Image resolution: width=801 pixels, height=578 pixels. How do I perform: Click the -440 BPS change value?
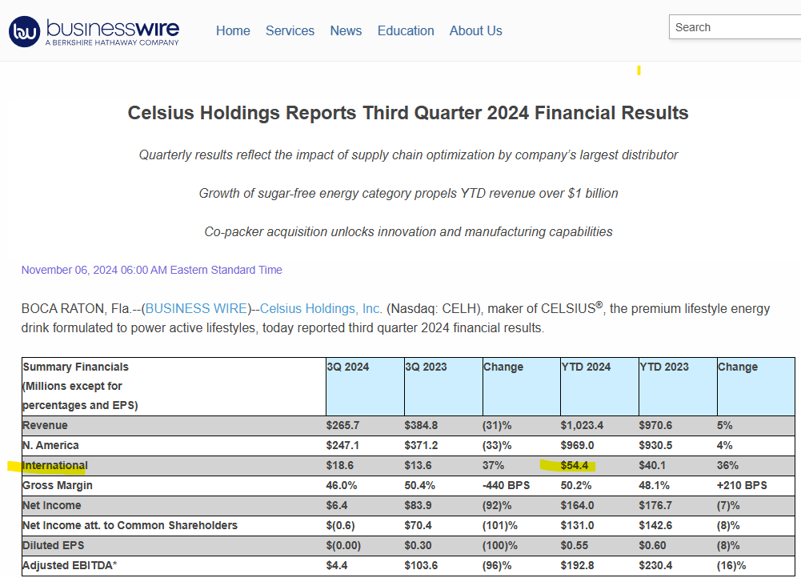507,485
